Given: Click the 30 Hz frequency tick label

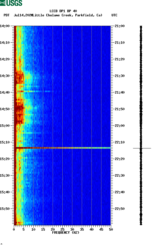Looking at the screenshot, I should 72,230.
